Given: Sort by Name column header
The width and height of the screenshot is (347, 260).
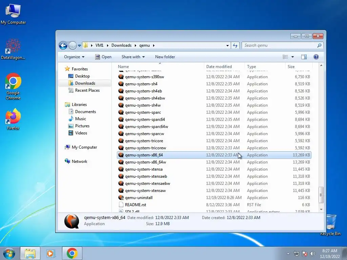Looking at the screenshot, I should coord(160,67).
